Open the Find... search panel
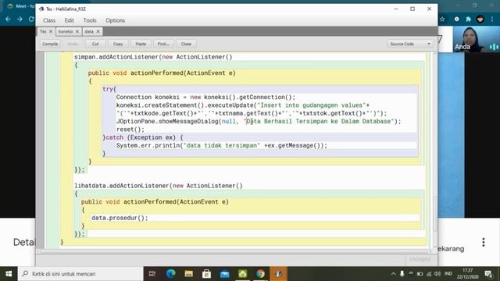This screenshot has width=500, height=281. (x=163, y=44)
